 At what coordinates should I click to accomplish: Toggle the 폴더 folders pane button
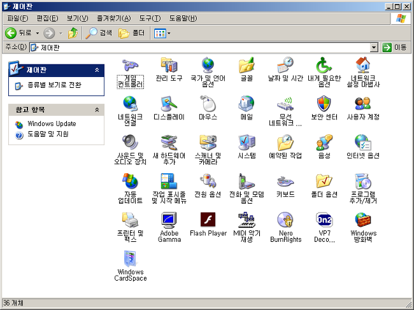(132, 33)
